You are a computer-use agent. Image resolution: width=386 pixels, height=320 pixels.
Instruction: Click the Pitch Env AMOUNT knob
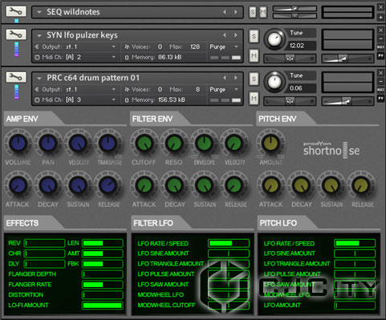(270, 143)
